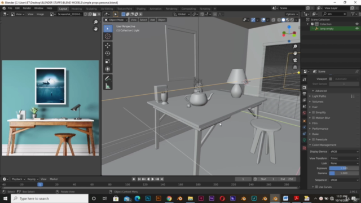Switch to solid viewport shading
The height and width of the screenshot is (203, 361).
click(x=283, y=20)
